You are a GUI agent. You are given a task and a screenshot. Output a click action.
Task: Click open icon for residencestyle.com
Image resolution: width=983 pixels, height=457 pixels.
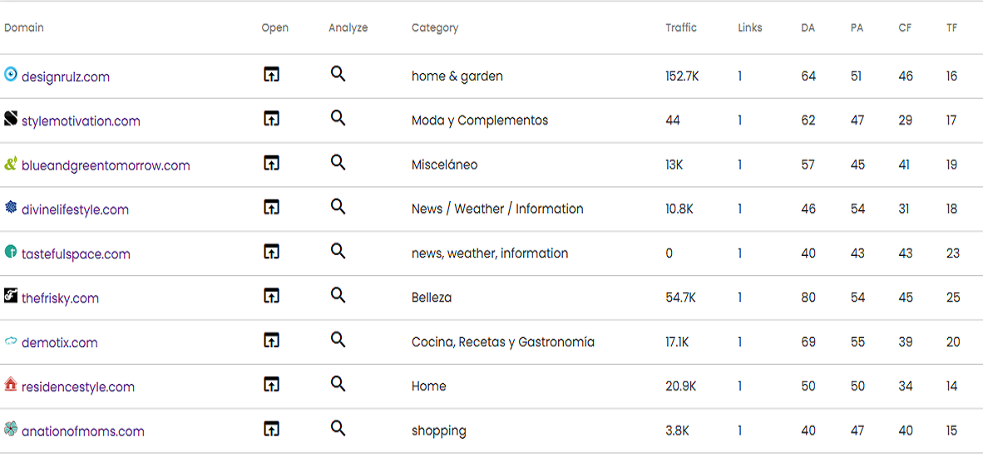click(271, 384)
